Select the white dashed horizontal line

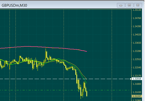[65, 79]
